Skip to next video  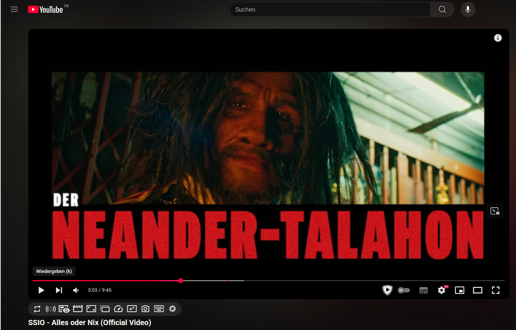[59, 290]
